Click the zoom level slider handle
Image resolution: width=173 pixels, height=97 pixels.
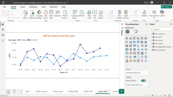(153, 95)
